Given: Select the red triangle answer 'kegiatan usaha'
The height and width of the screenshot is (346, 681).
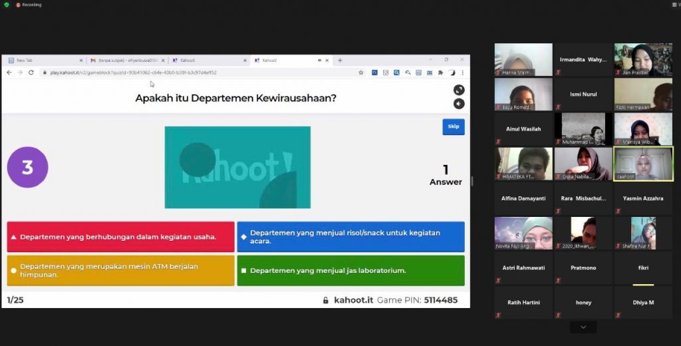Looking at the screenshot, I should pyautogui.click(x=121, y=237).
